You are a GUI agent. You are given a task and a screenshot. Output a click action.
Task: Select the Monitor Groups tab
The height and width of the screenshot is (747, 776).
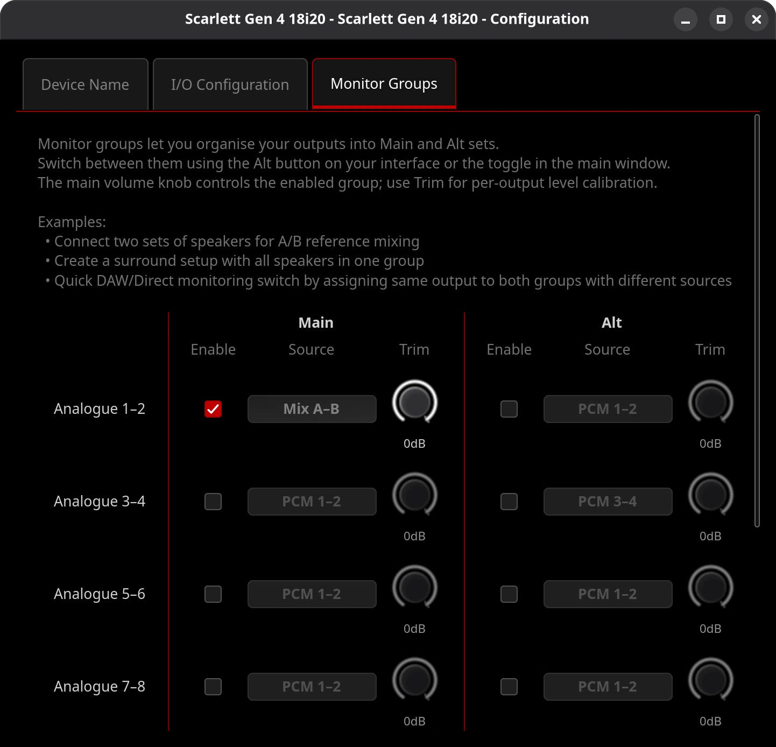384,83
